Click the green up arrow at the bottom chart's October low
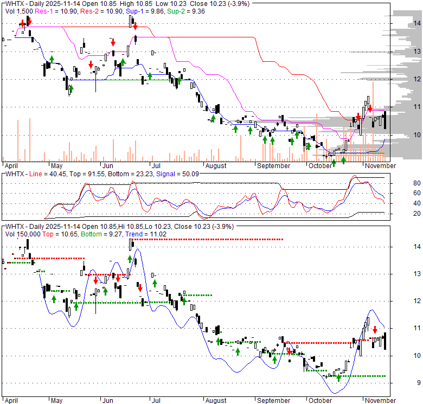The width and height of the screenshot is (423, 404). point(339,377)
